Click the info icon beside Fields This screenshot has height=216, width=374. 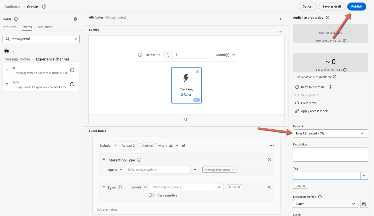tap(16, 19)
